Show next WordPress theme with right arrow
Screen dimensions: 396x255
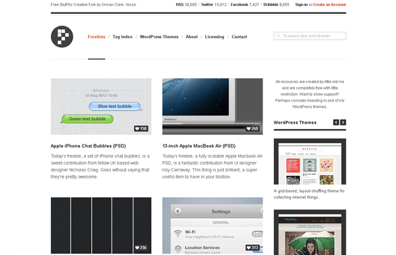(343, 123)
